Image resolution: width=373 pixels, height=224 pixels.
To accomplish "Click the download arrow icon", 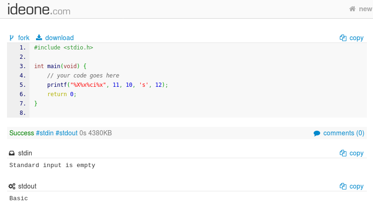I will (39, 37).
